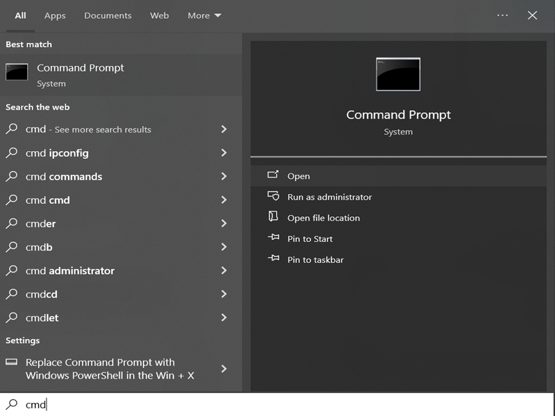Select the Web filter tab
Screen dimensions: 555x416
click(160, 15)
